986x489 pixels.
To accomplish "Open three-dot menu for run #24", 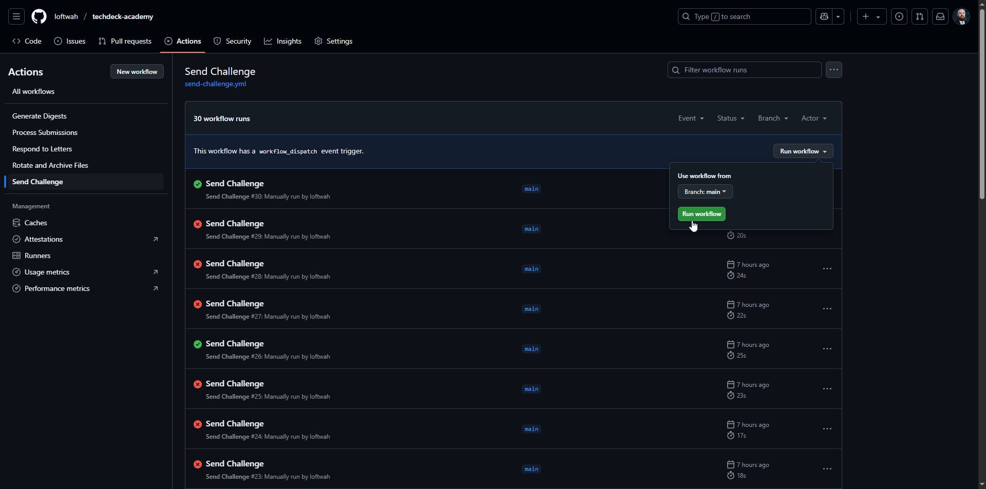I will point(827,429).
